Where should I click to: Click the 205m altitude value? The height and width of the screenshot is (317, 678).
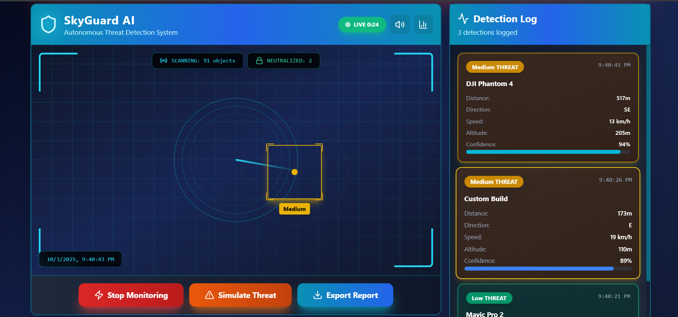[x=623, y=133]
